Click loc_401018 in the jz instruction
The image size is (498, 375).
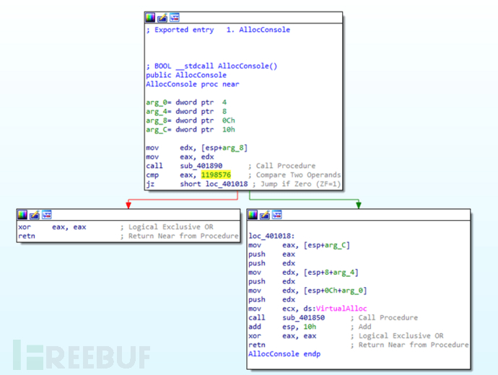click(227, 184)
